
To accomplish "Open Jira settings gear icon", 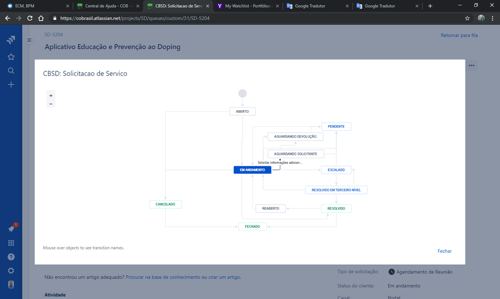I will 11,270.
